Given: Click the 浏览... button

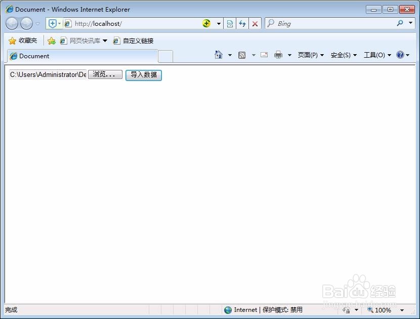Looking at the screenshot, I should coord(105,74).
